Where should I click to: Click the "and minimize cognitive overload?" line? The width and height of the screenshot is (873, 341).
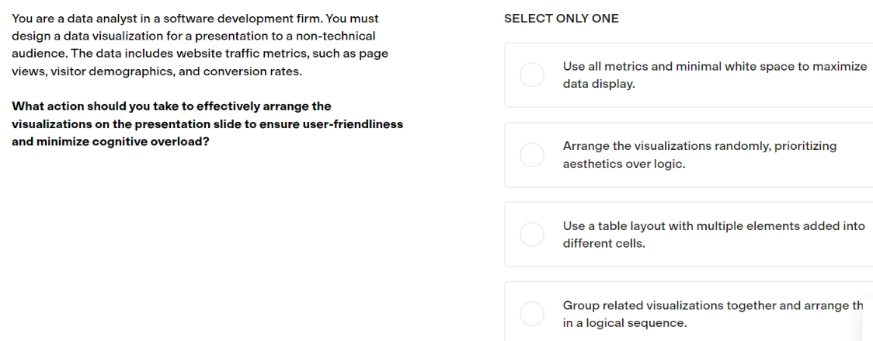click(110, 142)
